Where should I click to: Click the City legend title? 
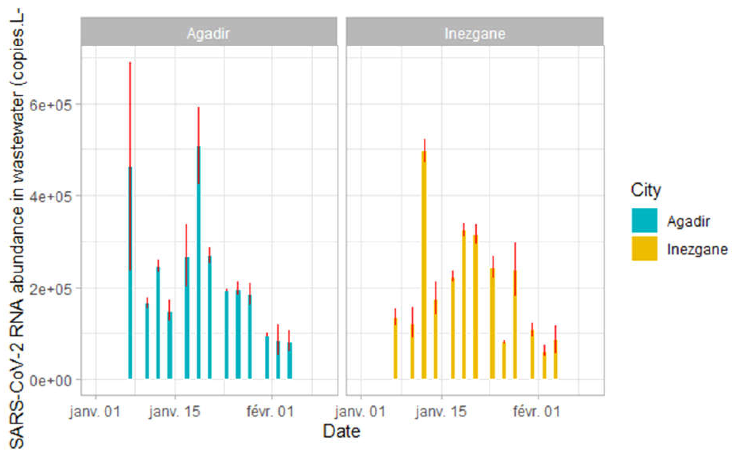coord(646,190)
